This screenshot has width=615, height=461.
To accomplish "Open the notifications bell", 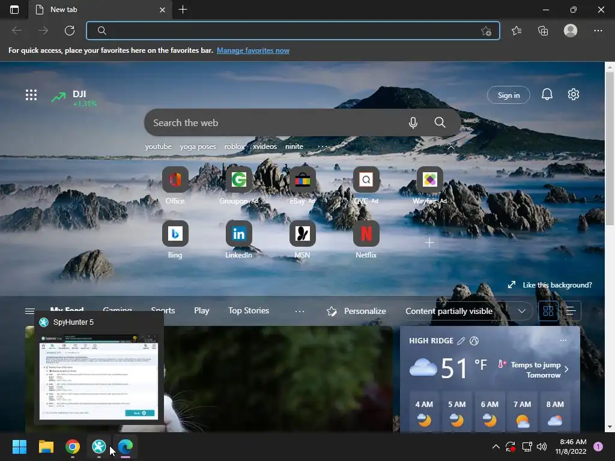I will pos(547,94).
